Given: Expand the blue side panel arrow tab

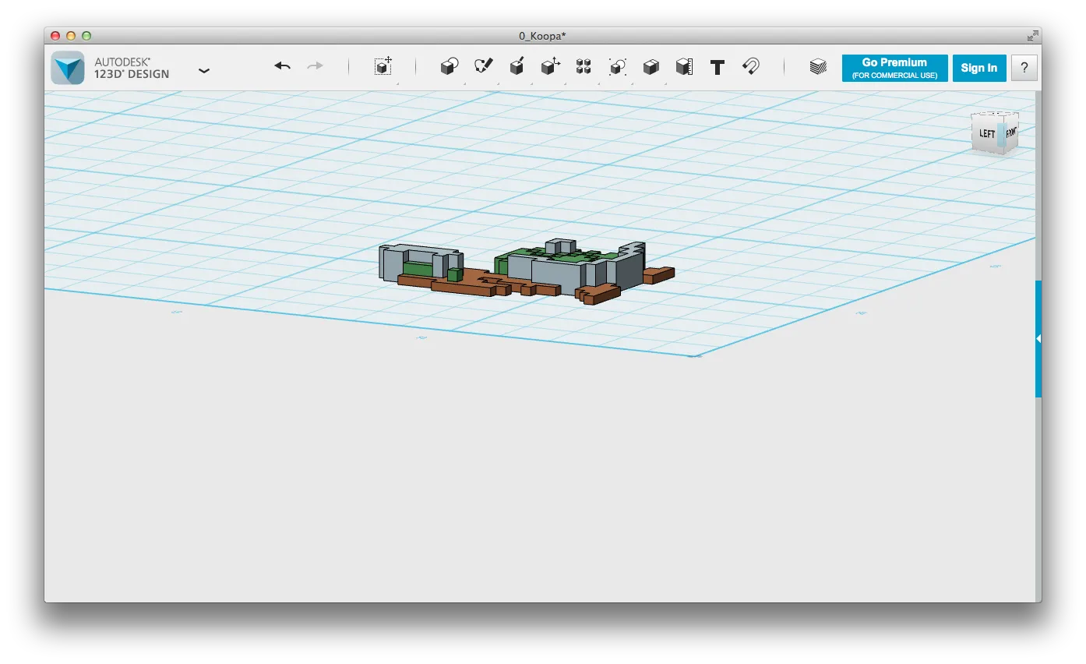Looking at the screenshot, I should point(1038,339).
